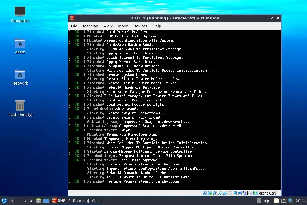The height and width of the screenshot is (205, 307).
Task: Switch to workspace 1
Action: point(12,201)
